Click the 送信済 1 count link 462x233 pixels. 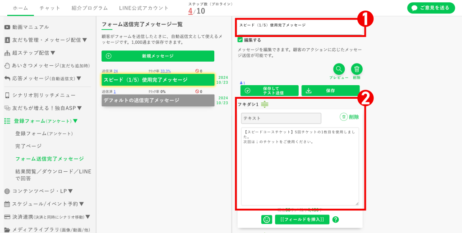coord(114,91)
